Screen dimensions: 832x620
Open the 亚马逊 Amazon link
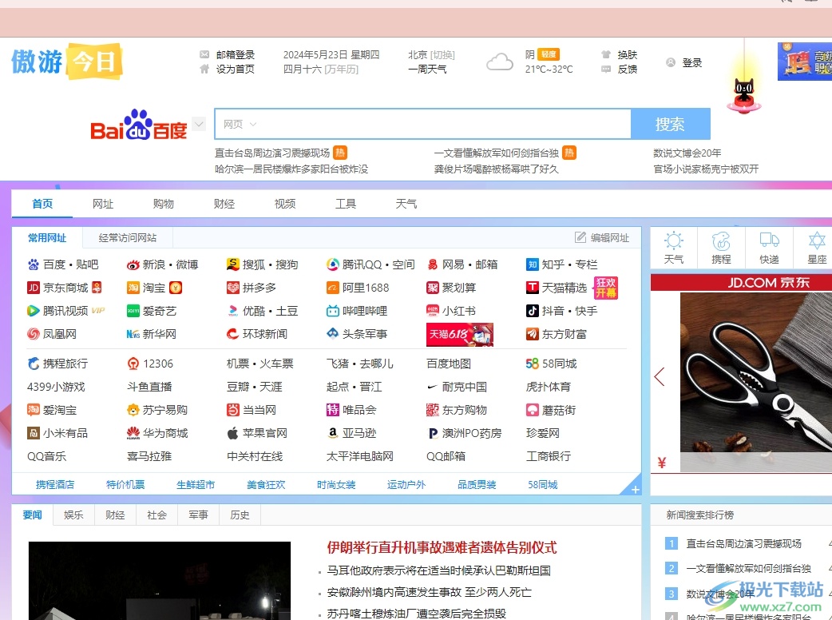coord(359,433)
